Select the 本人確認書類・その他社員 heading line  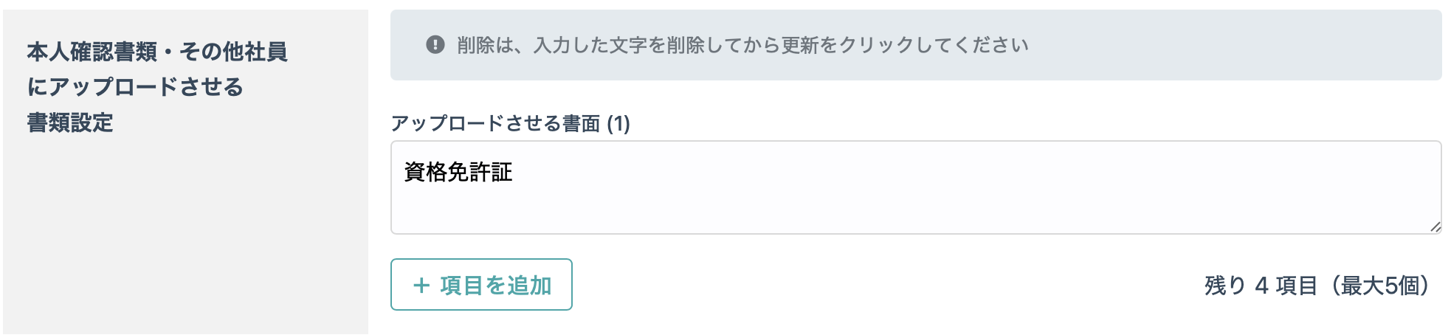coord(157,52)
